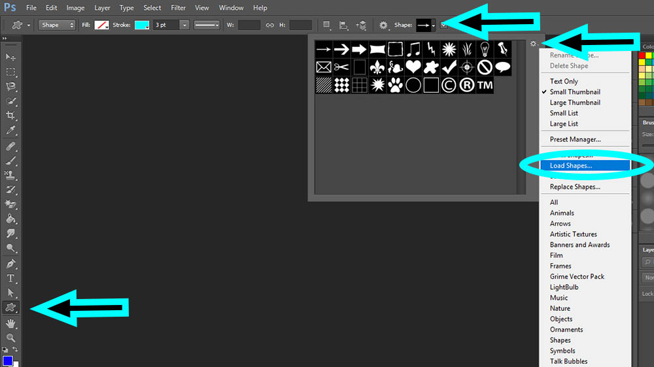Click the blue foreground color swatch
654x367 pixels.
7,360
